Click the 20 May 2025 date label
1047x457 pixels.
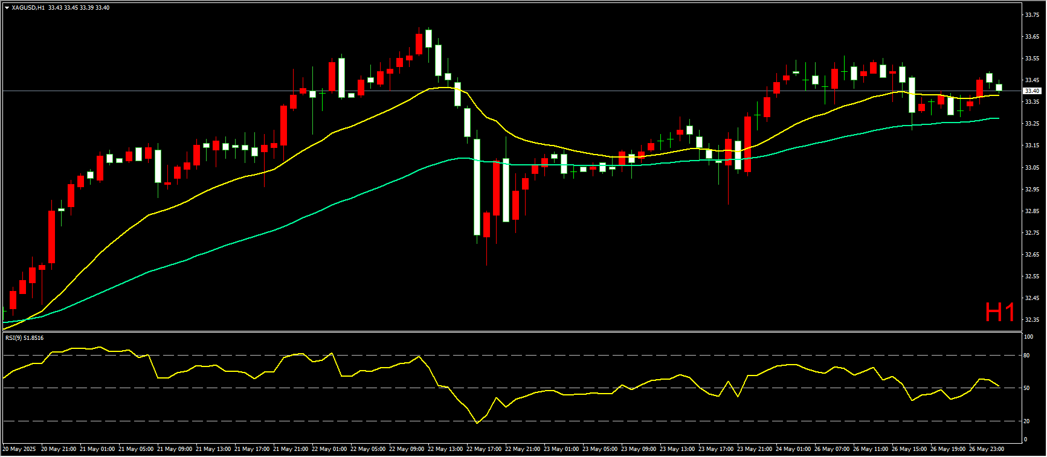point(19,449)
